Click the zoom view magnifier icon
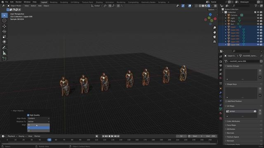This screenshot has width=264, height=148. coord(214,28)
